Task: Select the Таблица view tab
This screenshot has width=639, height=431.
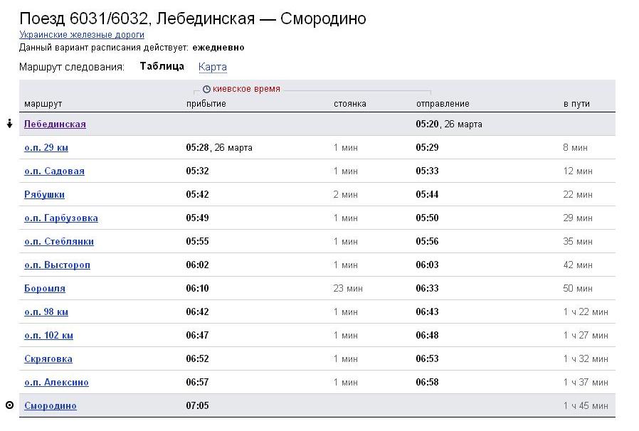Action: 162,66
